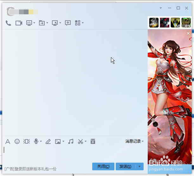Close the chat window
194x176 pixels.
[187, 8]
